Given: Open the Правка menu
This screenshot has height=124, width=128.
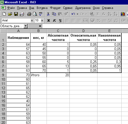Looking at the screenshot, I should click(22, 8).
